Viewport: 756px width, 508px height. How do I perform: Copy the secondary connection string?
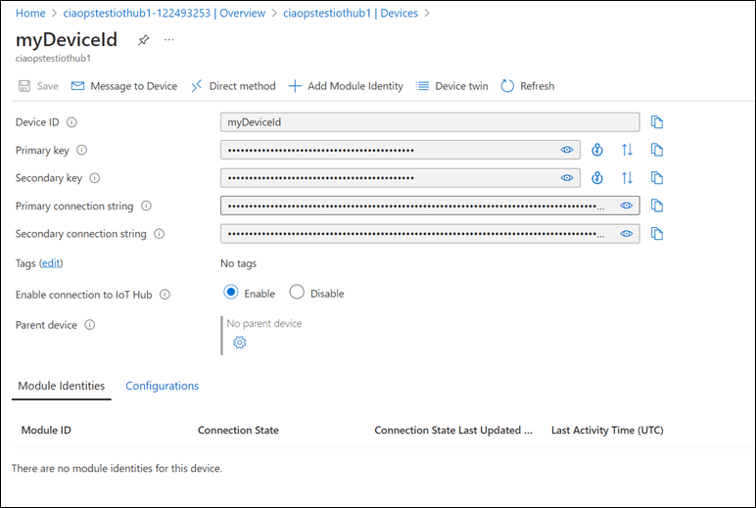click(657, 234)
